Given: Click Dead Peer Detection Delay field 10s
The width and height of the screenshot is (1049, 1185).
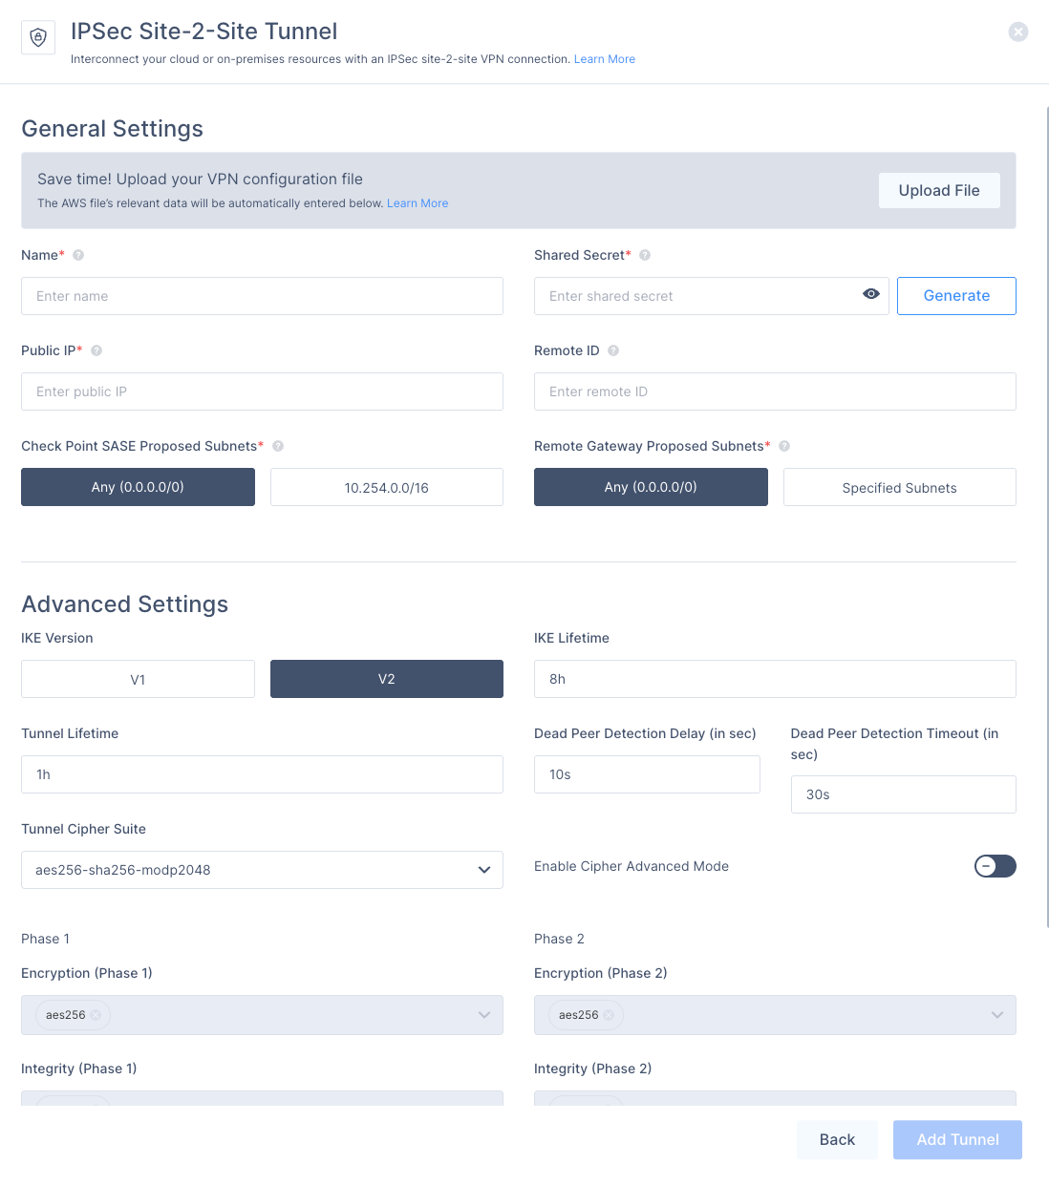Looking at the screenshot, I should point(647,774).
